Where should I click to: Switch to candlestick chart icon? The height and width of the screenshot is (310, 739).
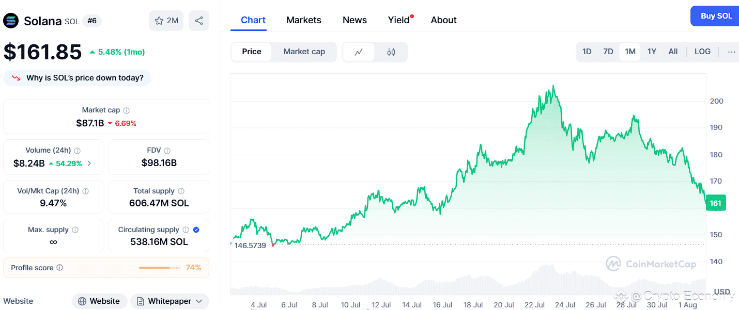391,52
